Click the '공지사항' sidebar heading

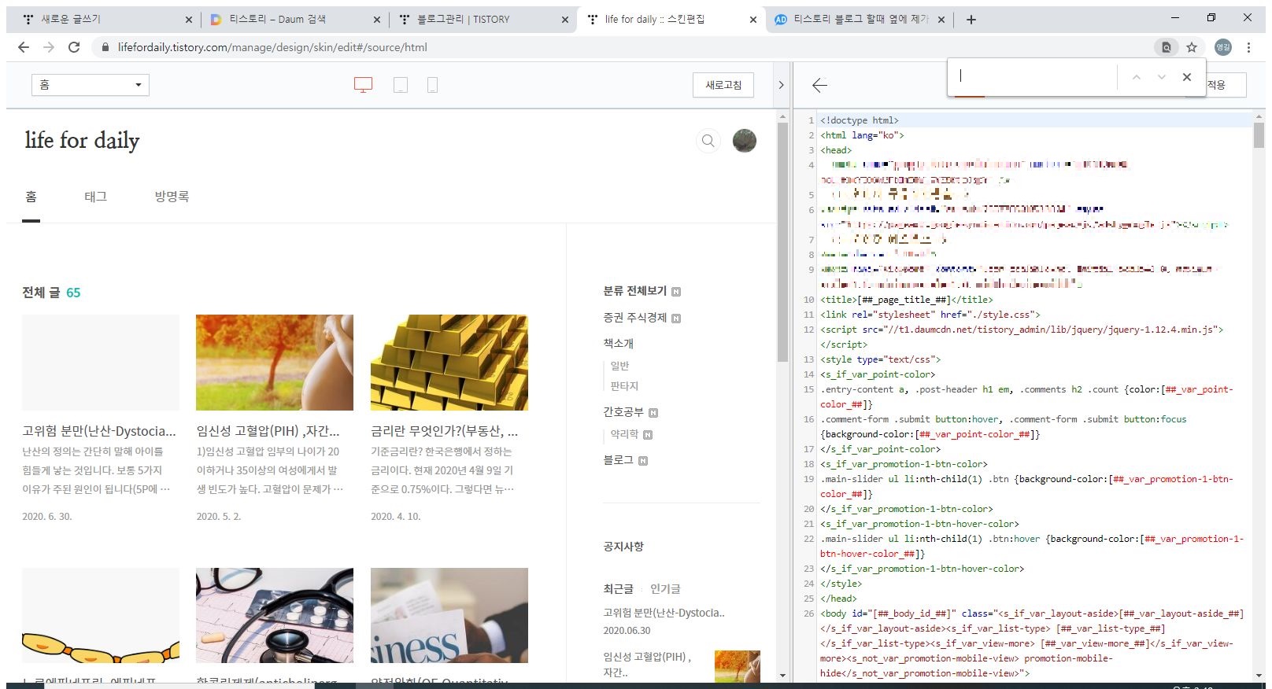(623, 547)
